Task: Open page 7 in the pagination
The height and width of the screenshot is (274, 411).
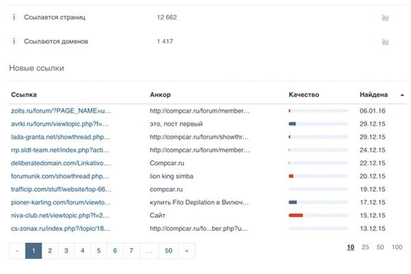Action: click(x=131, y=251)
